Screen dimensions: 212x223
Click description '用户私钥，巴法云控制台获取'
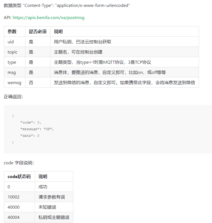125,42
